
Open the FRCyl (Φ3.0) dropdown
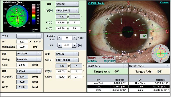click(67, 11)
